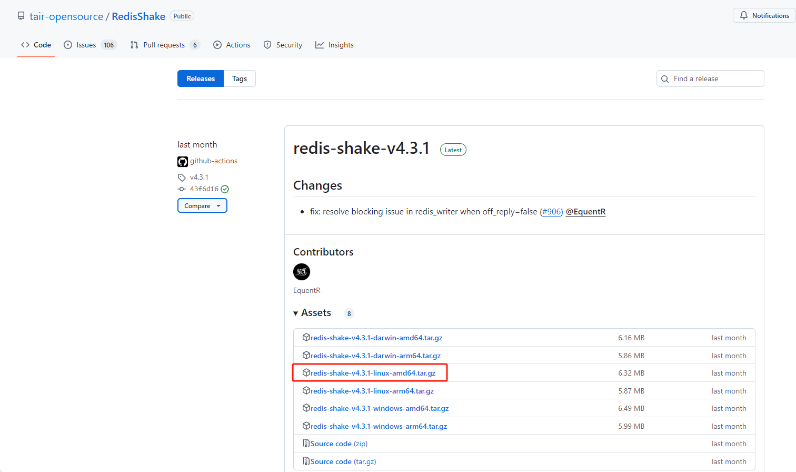Click the Issues circle-dot icon
The image size is (796, 472).
pyautogui.click(x=68, y=45)
